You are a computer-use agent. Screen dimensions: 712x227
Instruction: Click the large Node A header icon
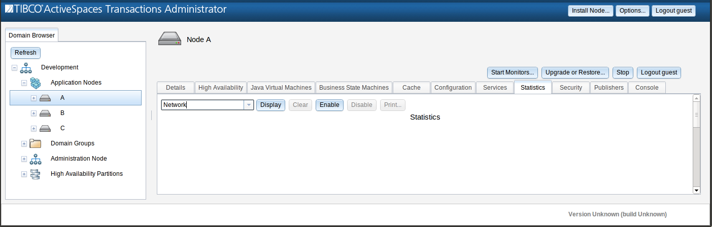pos(169,39)
